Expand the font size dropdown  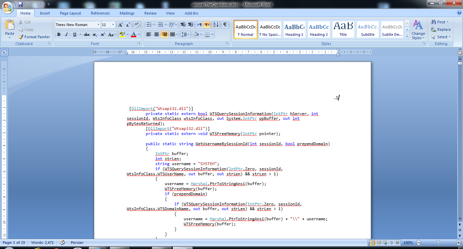pyautogui.click(x=113, y=25)
